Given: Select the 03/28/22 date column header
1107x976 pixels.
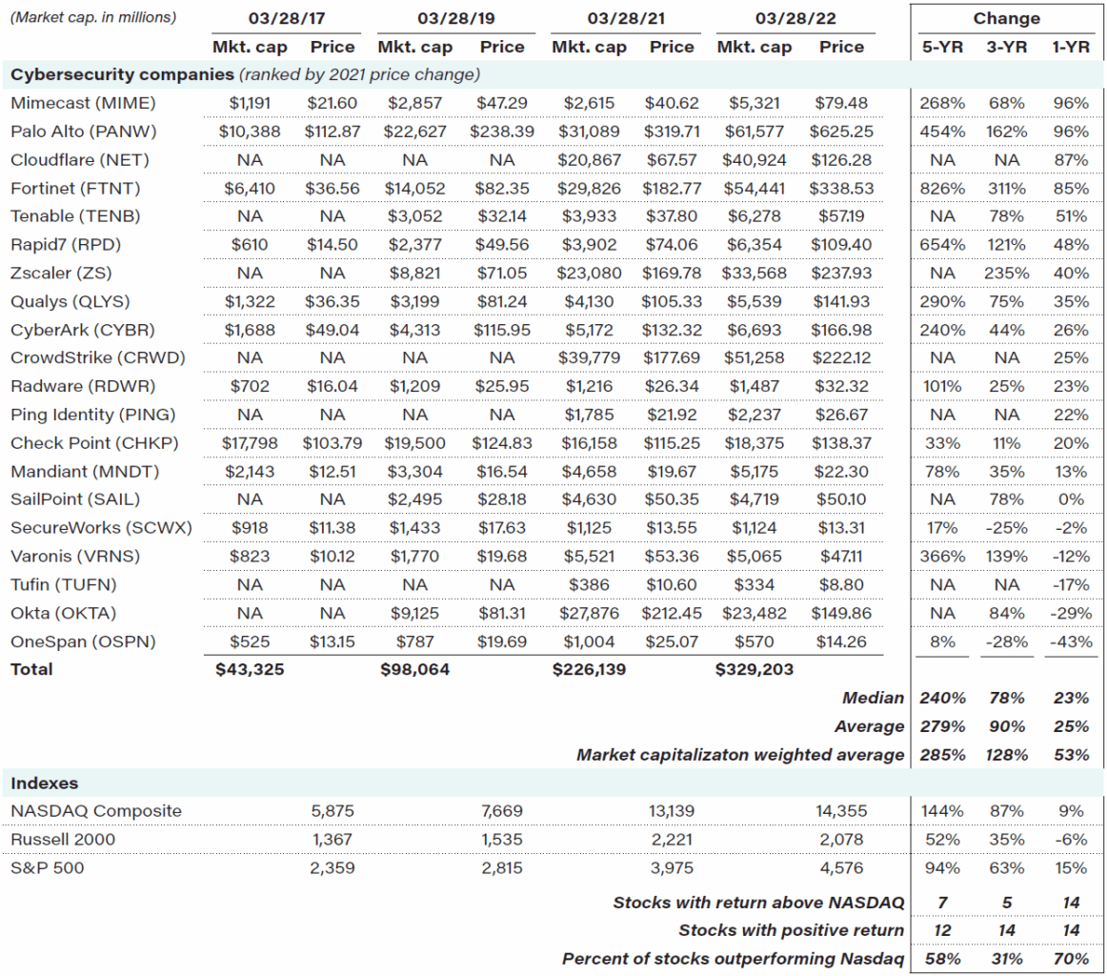Looking at the screenshot, I should pyautogui.click(x=790, y=18).
